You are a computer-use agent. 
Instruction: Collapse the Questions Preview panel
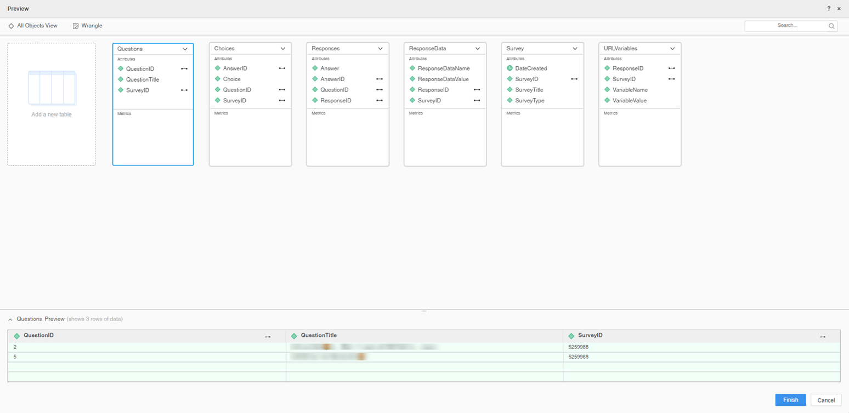pos(10,319)
